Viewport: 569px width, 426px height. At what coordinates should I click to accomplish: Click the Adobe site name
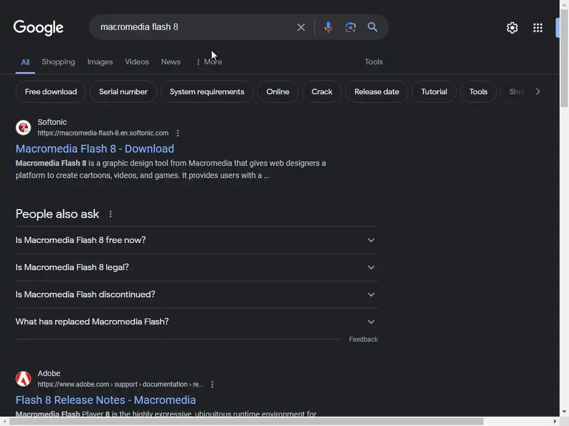click(x=49, y=373)
